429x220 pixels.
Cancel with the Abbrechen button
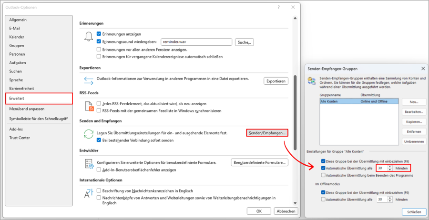[286, 211]
